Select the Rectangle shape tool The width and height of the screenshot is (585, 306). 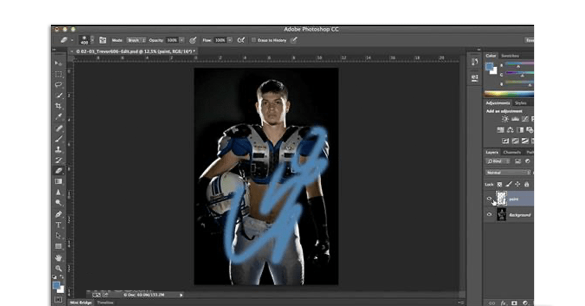[x=58, y=247]
